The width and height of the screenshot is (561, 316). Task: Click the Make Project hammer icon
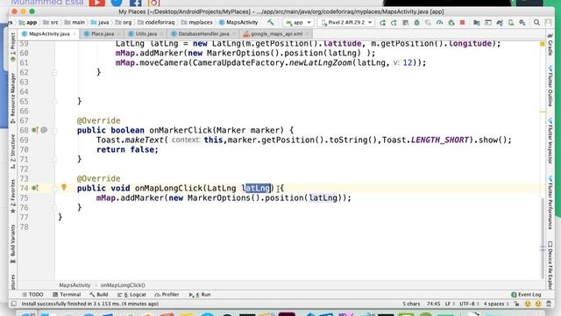click(x=271, y=22)
